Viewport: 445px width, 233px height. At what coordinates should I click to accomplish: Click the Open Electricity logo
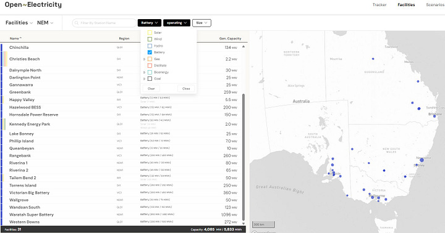tap(33, 5)
